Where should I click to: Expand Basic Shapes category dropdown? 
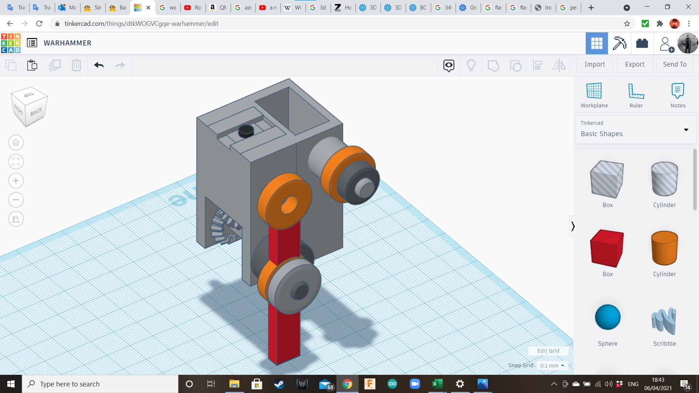tap(686, 130)
